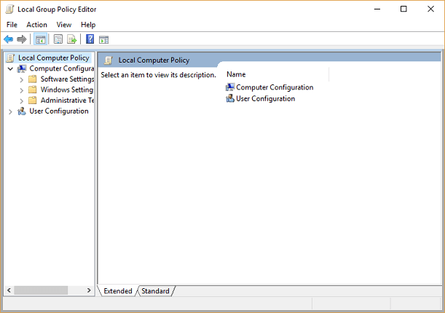Click the Windows Settings folder icon
This screenshot has width=445, height=313.
point(33,90)
